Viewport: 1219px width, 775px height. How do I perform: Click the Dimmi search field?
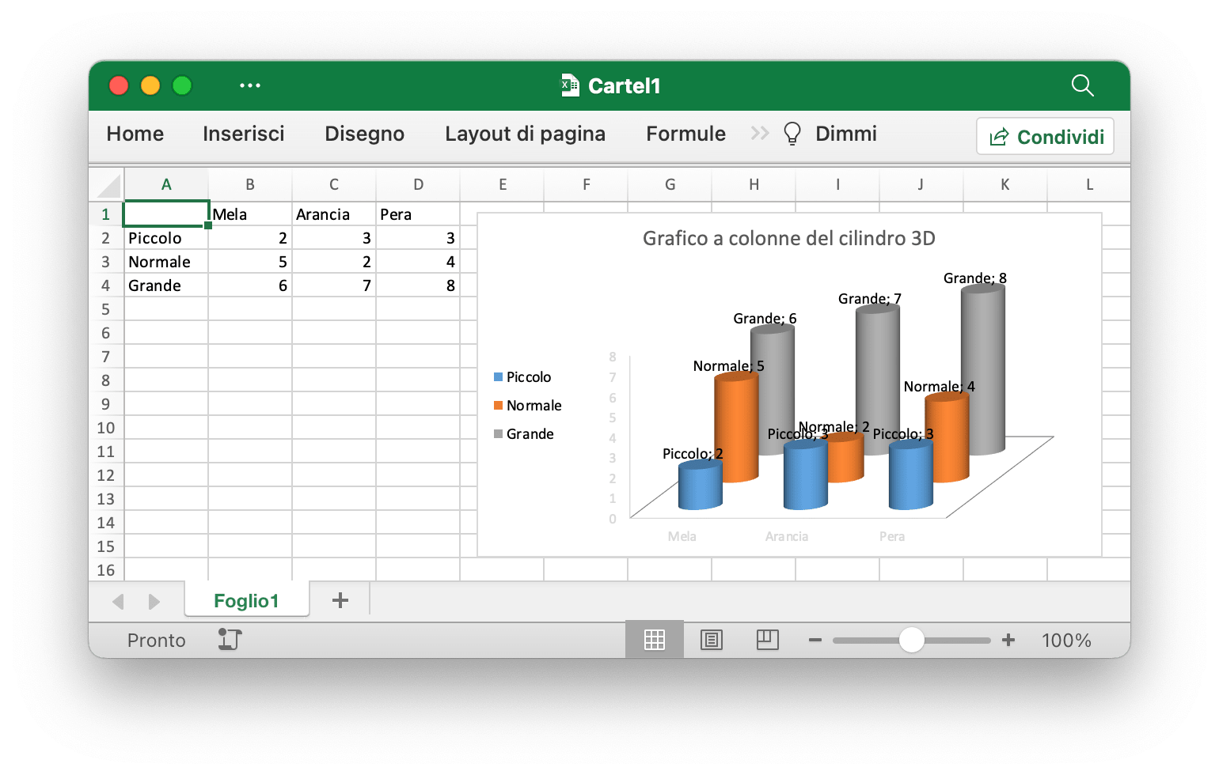click(x=846, y=134)
